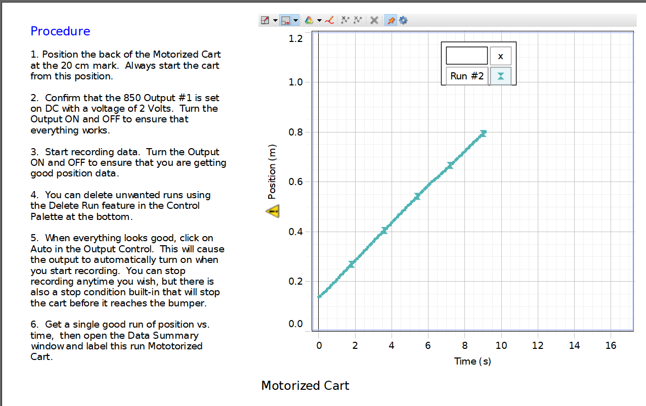Click the run data highlighter triangle icon
Screen dimensions: 646x406
(309, 20)
